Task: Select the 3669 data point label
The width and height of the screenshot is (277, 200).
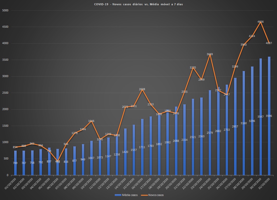Action: (x=210, y=54)
